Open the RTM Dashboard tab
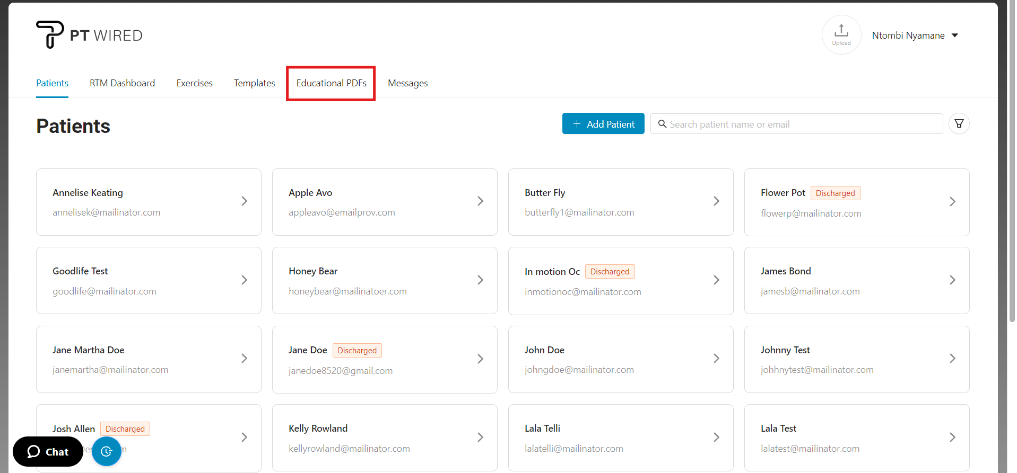The height and width of the screenshot is (473, 1017). (x=122, y=83)
